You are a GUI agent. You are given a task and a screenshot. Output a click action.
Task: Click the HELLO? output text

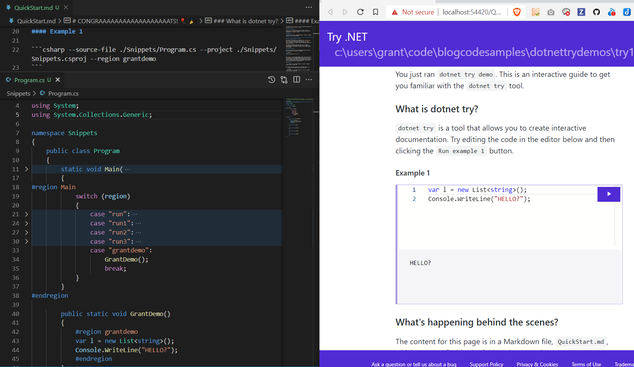pyautogui.click(x=420, y=263)
